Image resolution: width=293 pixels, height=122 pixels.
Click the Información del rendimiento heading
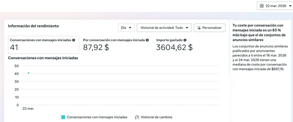coord(34,26)
